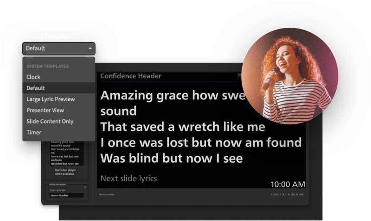The height and width of the screenshot is (221, 371).
Task: Click the small lyrics example text box
Action: (67, 153)
